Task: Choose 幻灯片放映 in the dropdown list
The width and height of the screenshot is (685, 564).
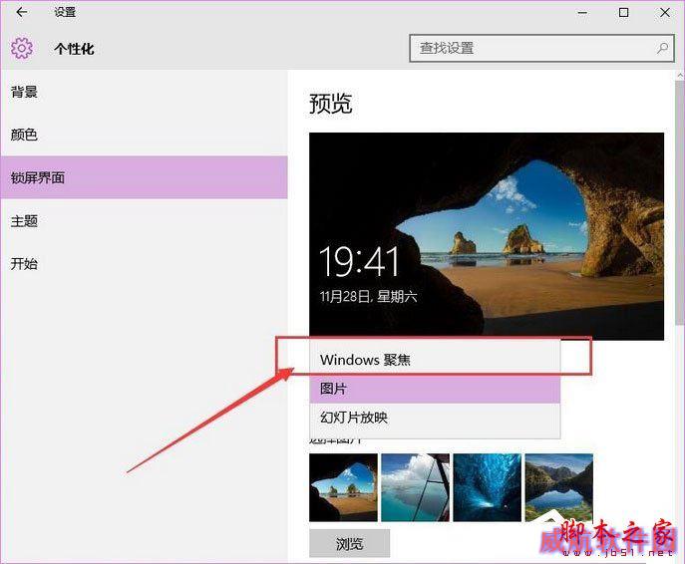Action: (x=435, y=418)
